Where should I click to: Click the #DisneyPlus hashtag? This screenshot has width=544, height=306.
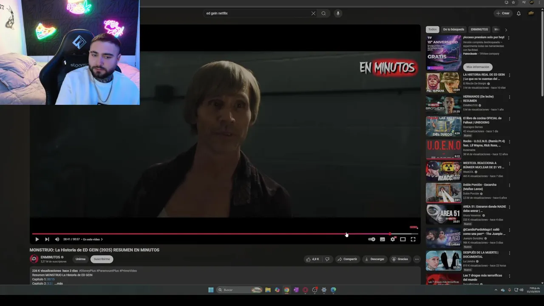coord(87,271)
